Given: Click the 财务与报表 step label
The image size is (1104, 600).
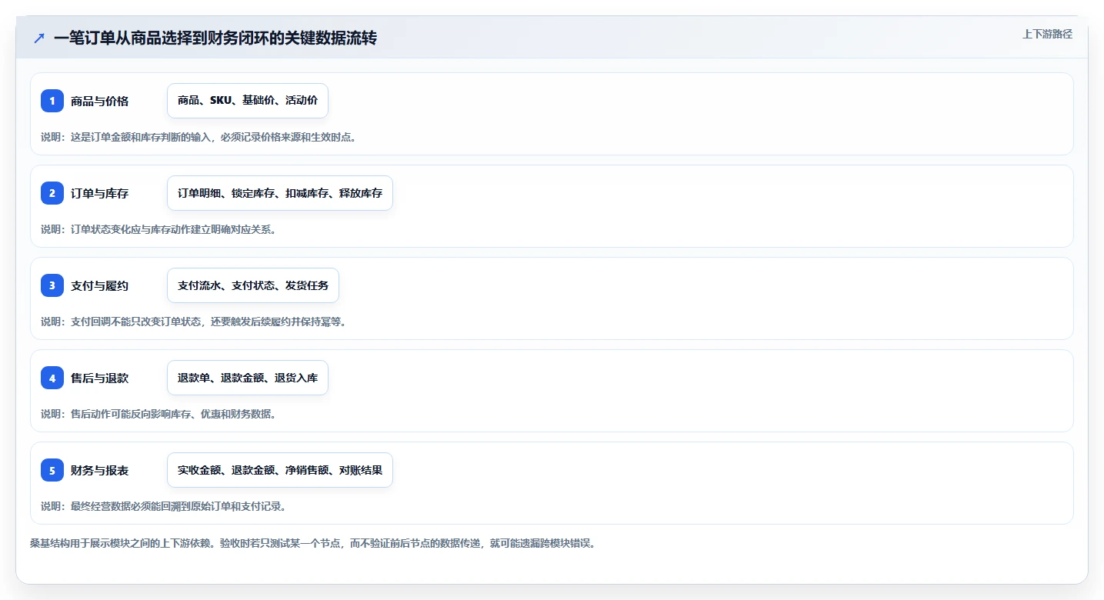Looking at the screenshot, I should coord(99,470).
